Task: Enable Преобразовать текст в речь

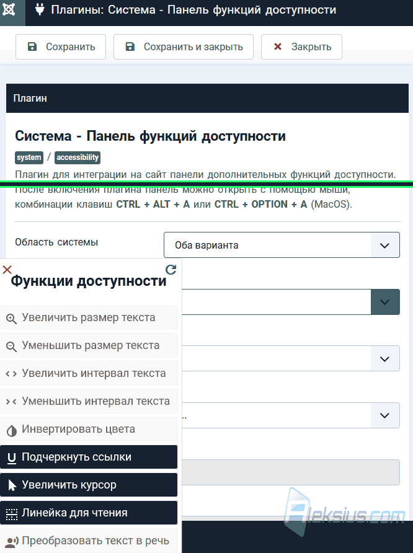Action: click(x=89, y=541)
